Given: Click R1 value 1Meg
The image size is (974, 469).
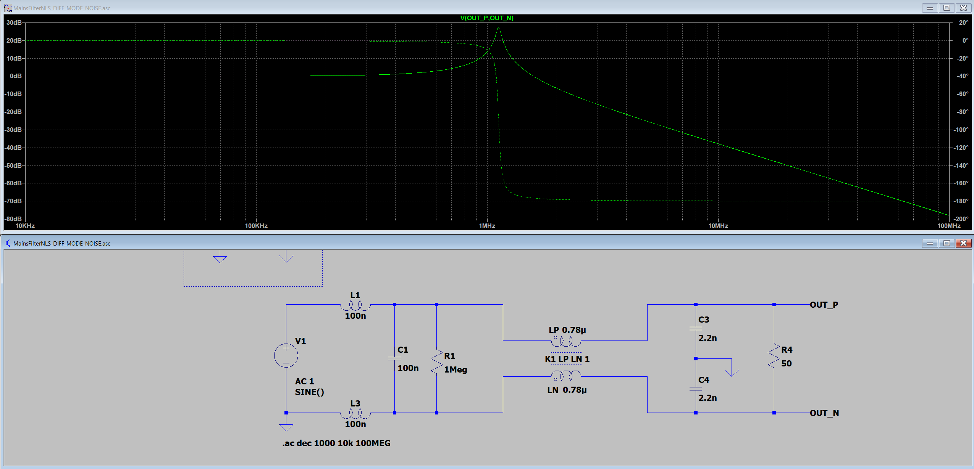Looking at the screenshot, I should click(x=456, y=369).
